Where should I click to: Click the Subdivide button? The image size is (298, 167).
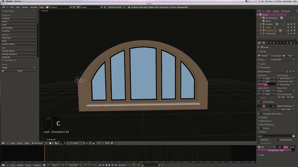19,57
